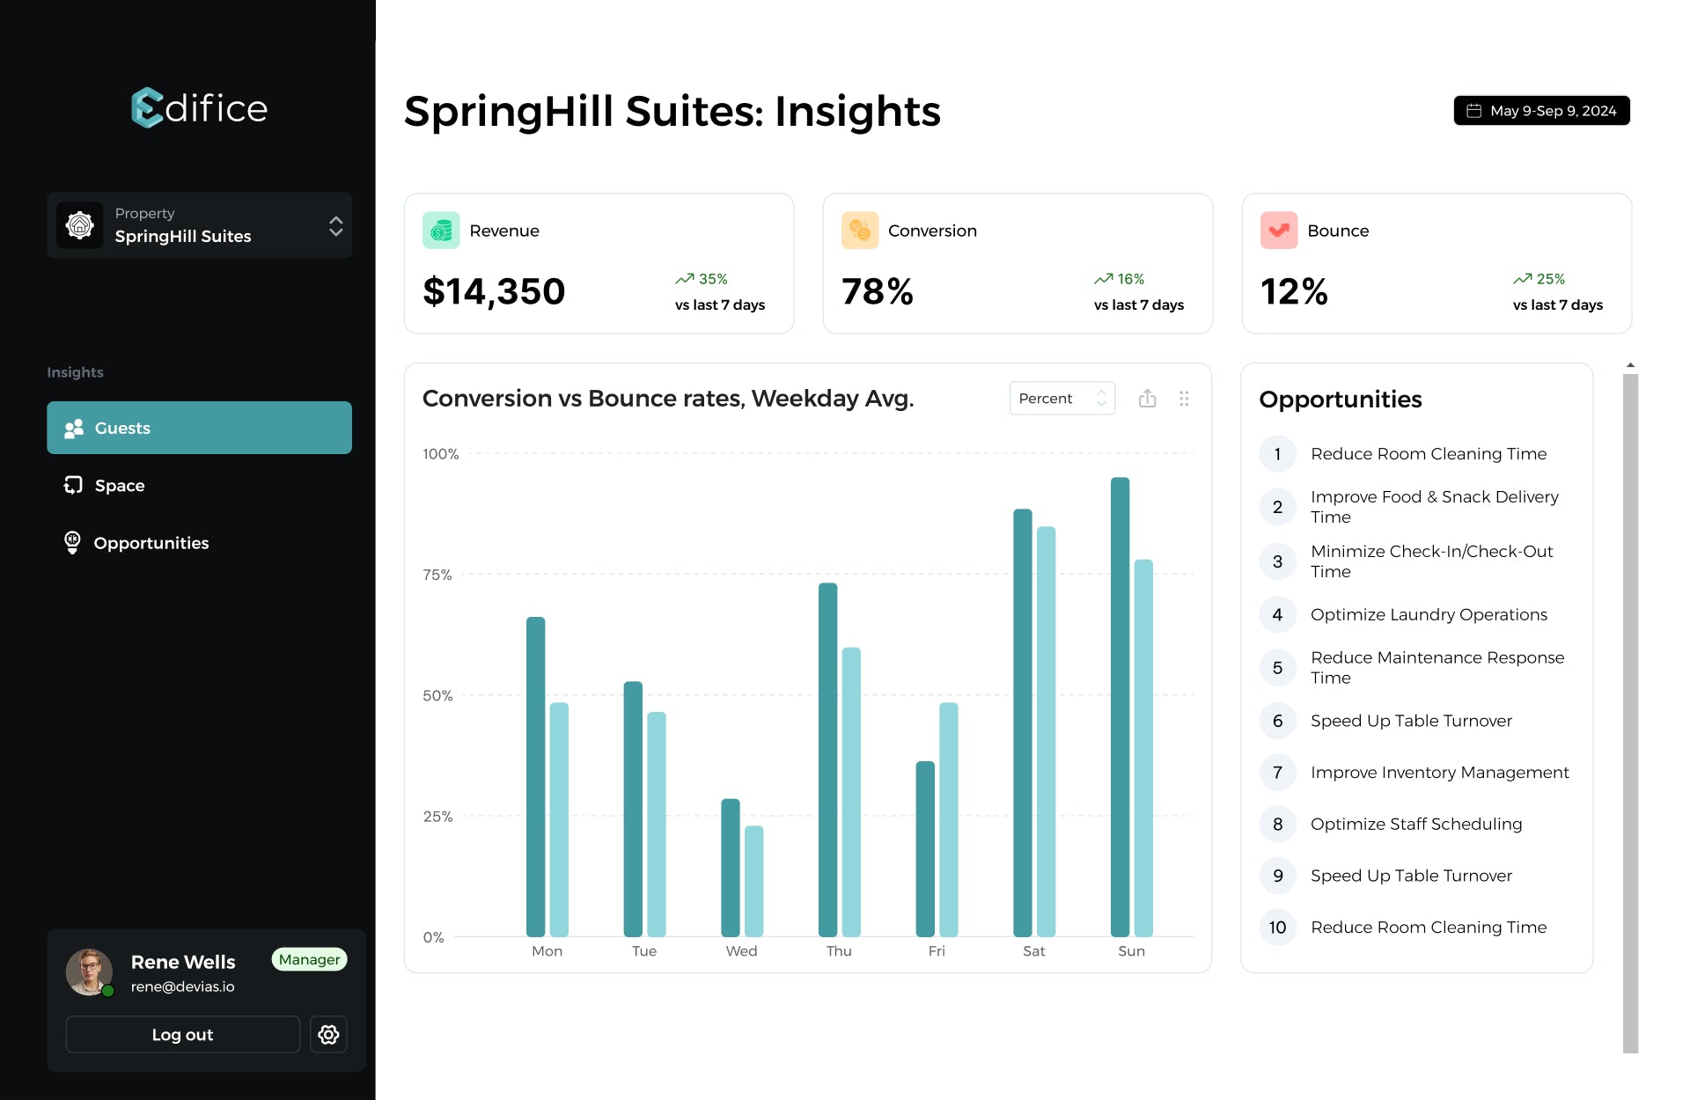Viewport: 1690px width, 1100px height.
Task: Open Opportunities sidebar item
Action: pyautogui.click(x=151, y=543)
